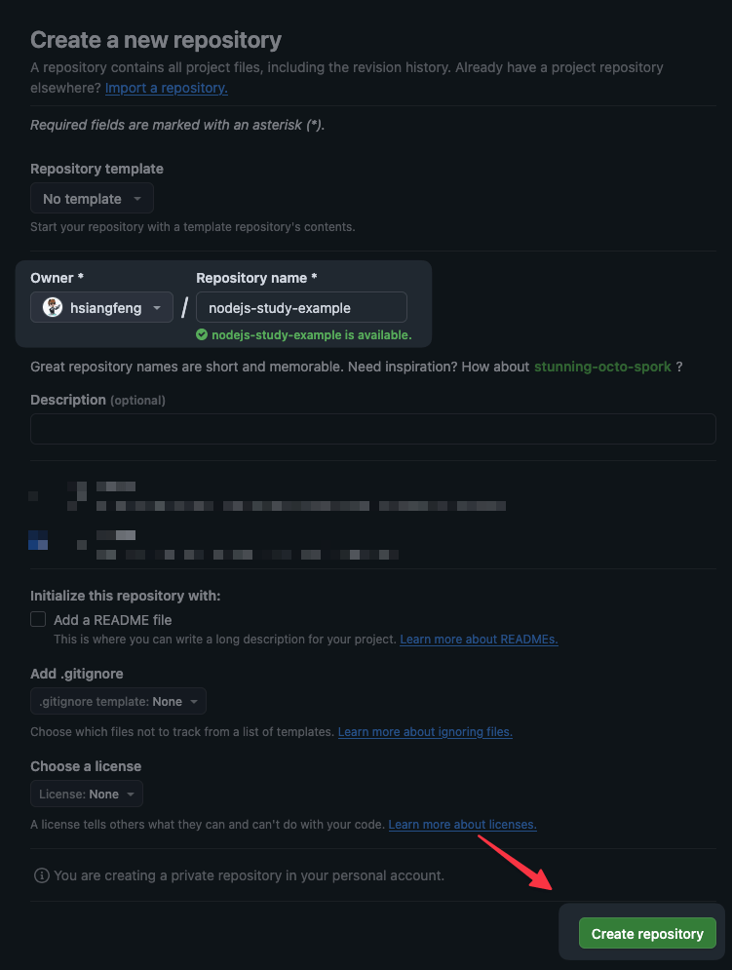This screenshot has width=732, height=970.
Task: Click the caret arrow next to hsiangfeng owner
Action: point(156,308)
